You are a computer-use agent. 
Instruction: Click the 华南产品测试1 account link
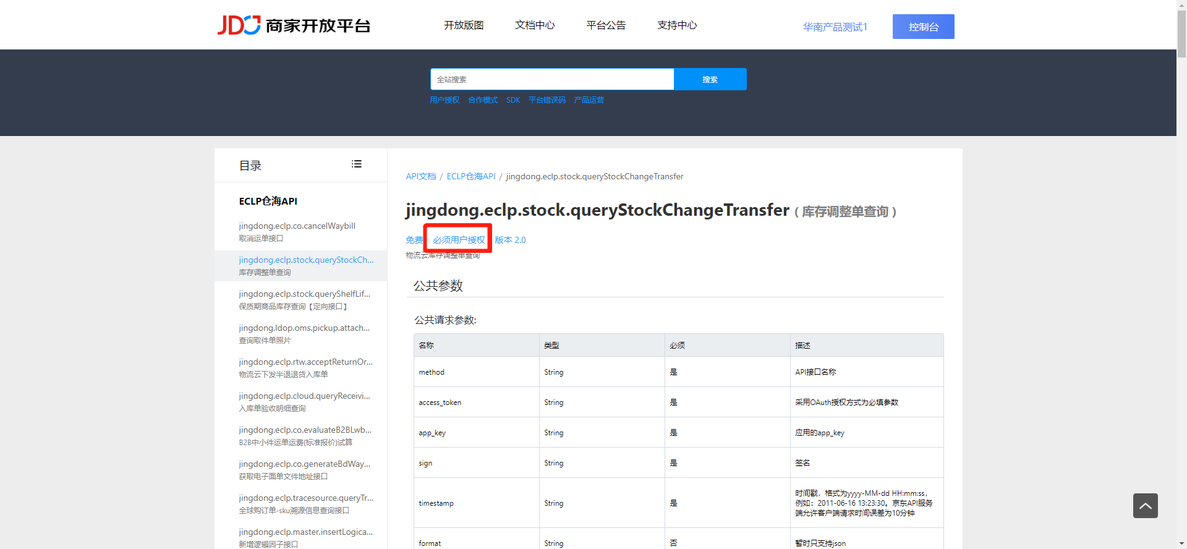pyautogui.click(x=835, y=27)
